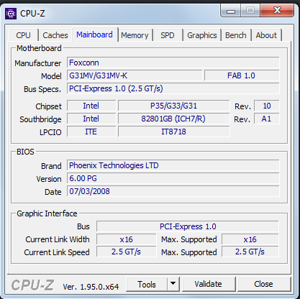Click the LPCIO vendor ITE field
This screenshot has width=300, height=299.
click(x=91, y=132)
